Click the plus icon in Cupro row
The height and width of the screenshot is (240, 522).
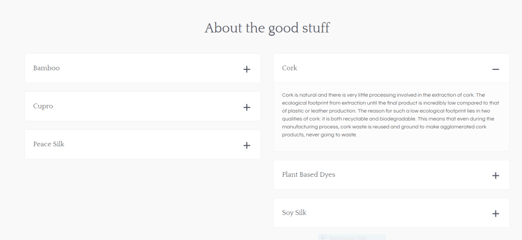[247, 108]
